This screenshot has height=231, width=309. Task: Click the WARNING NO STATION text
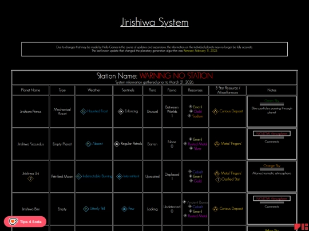click(176, 76)
